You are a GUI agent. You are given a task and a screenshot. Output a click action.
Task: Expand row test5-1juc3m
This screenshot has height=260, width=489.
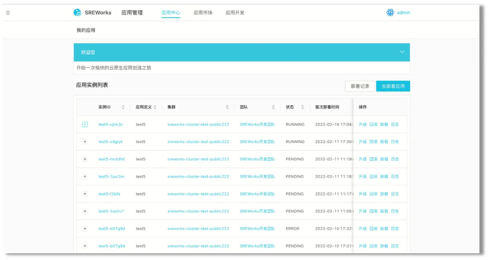[x=85, y=177]
